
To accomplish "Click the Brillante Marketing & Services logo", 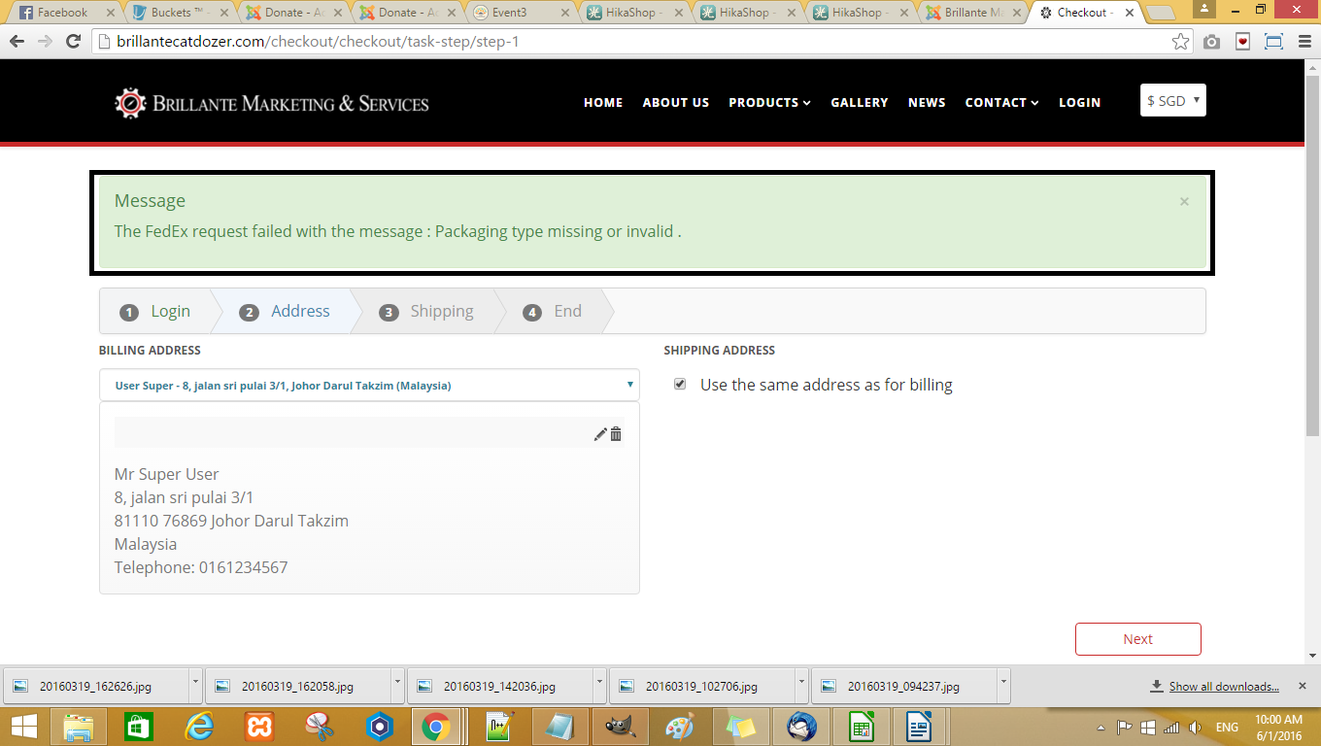I will [x=271, y=103].
